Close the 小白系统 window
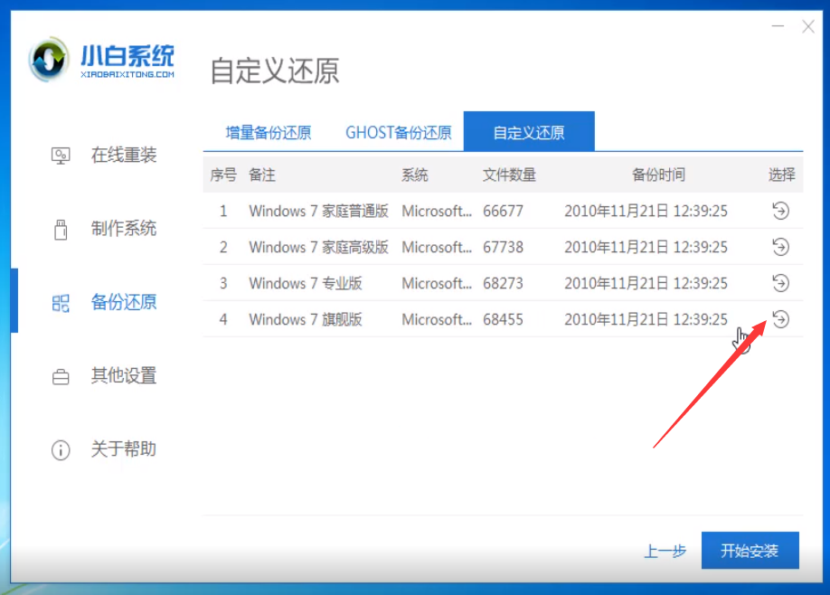 coord(808,27)
